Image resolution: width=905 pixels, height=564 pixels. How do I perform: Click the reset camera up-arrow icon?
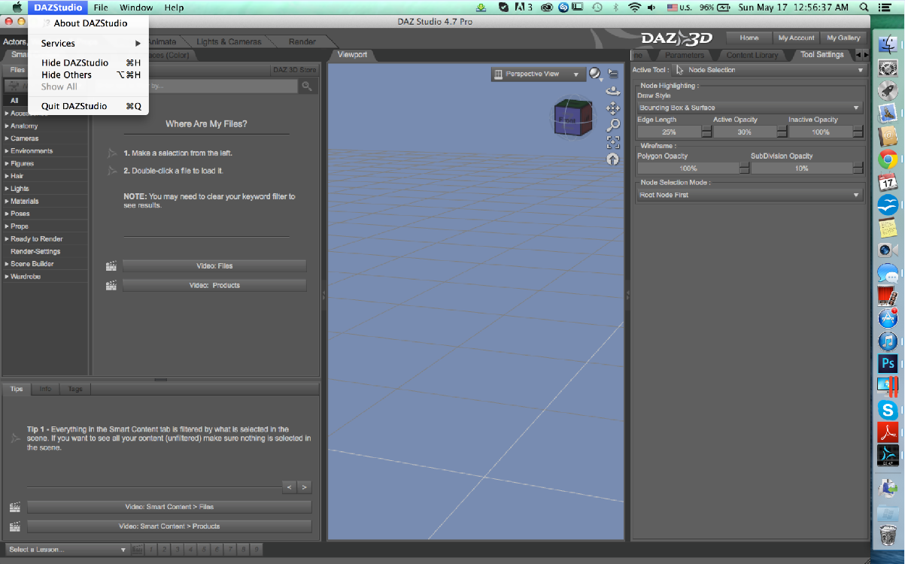[613, 159]
